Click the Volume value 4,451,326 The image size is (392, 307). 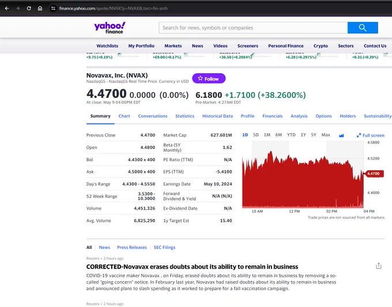(144, 209)
